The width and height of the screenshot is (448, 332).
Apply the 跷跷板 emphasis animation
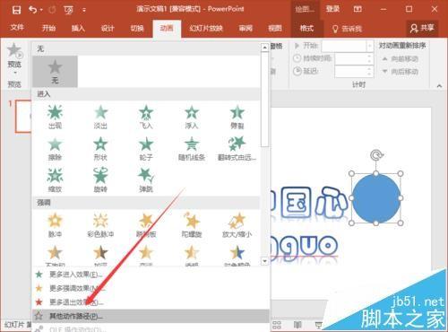click(146, 225)
